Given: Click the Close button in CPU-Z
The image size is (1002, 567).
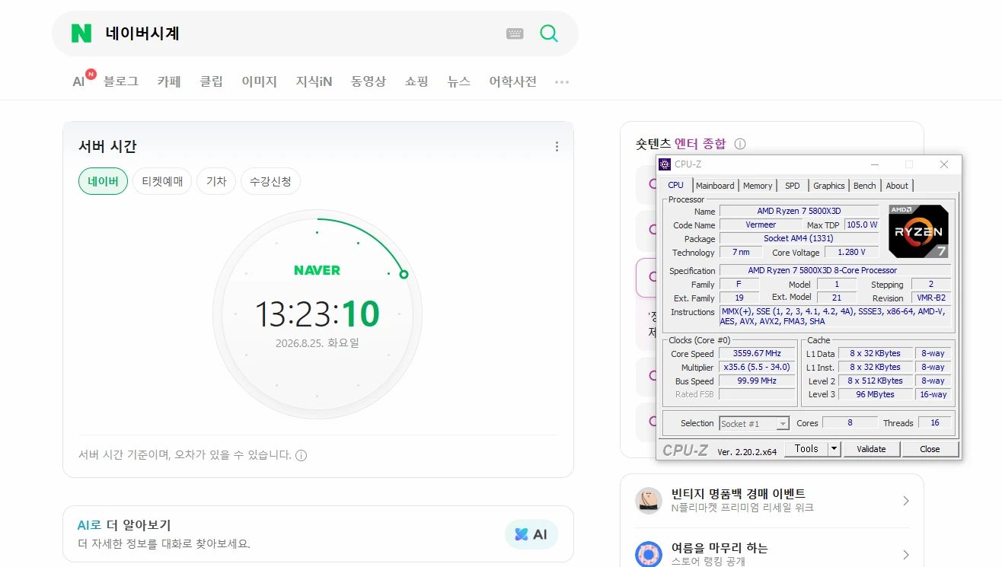Looking at the screenshot, I should [930, 449].
